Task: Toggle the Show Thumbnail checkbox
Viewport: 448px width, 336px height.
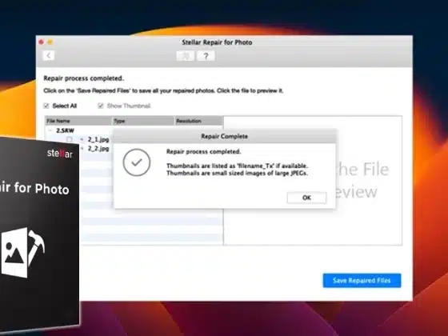Action: tap(101, 106)
